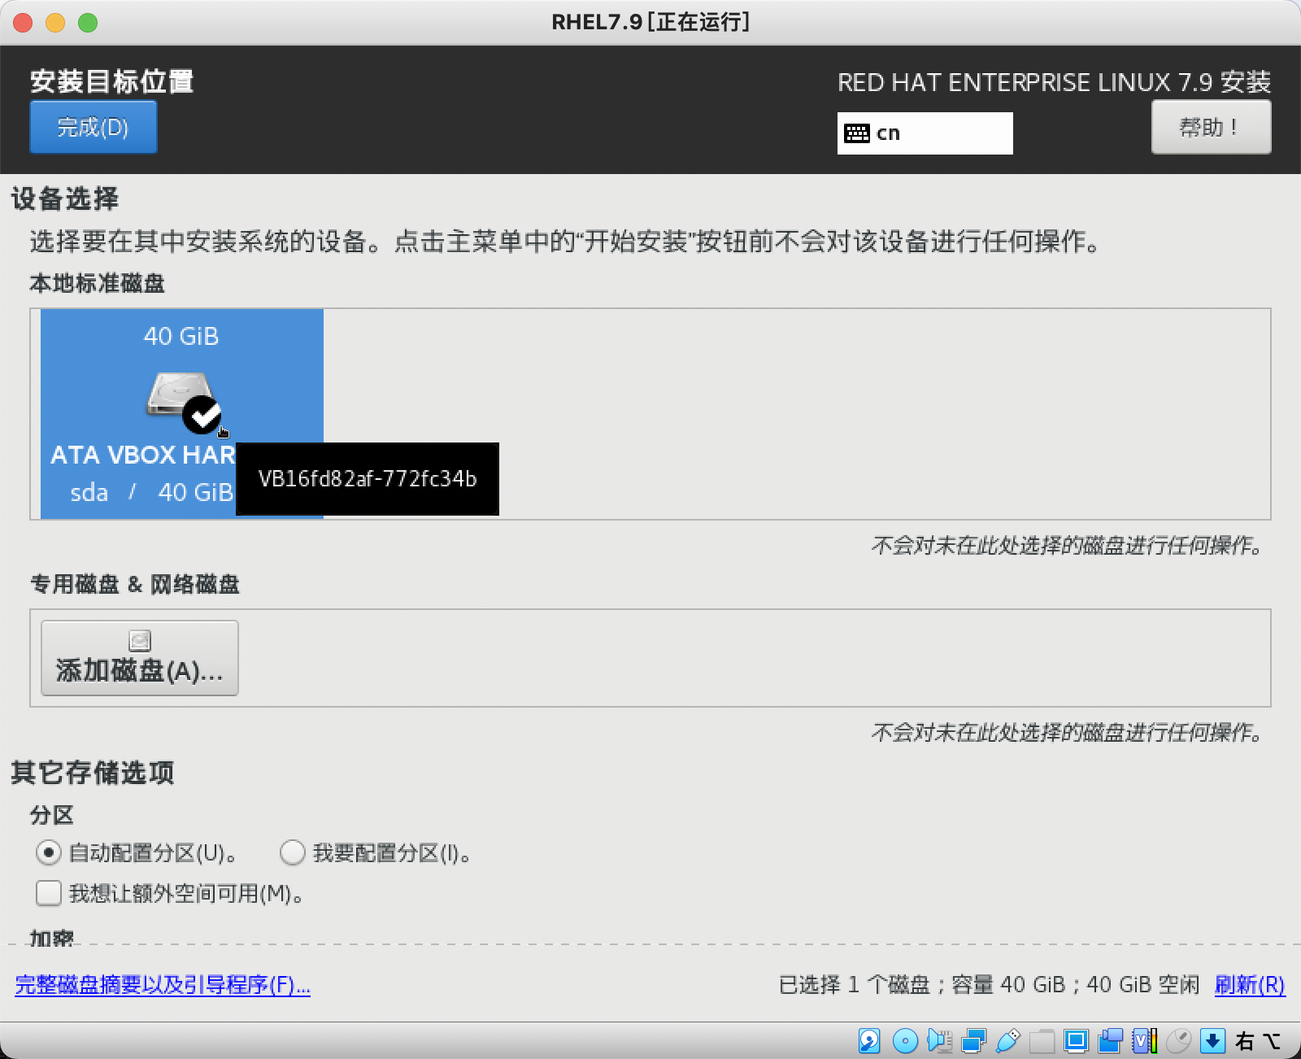Click the ATA VBOX HAR disk name label

point(143,455)
